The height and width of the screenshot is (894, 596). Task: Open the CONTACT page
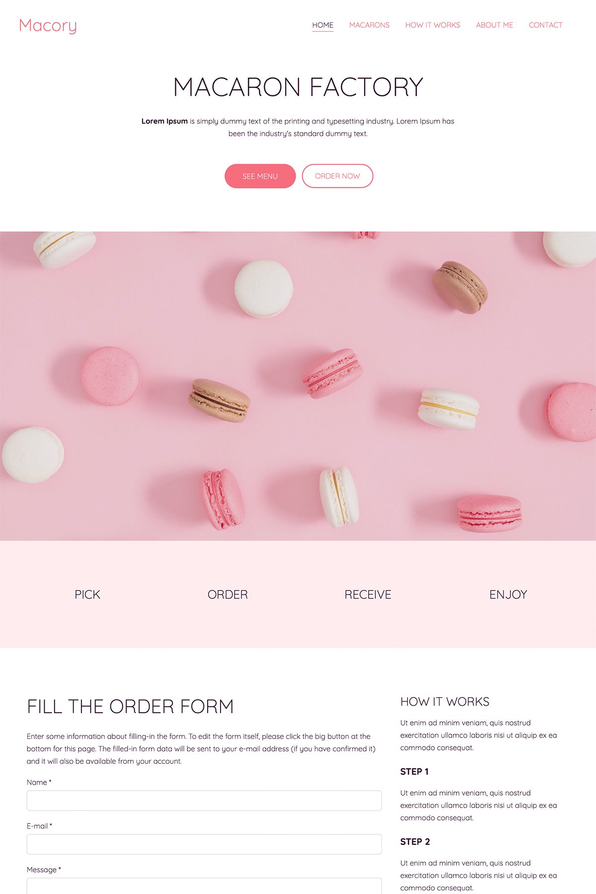546,25
